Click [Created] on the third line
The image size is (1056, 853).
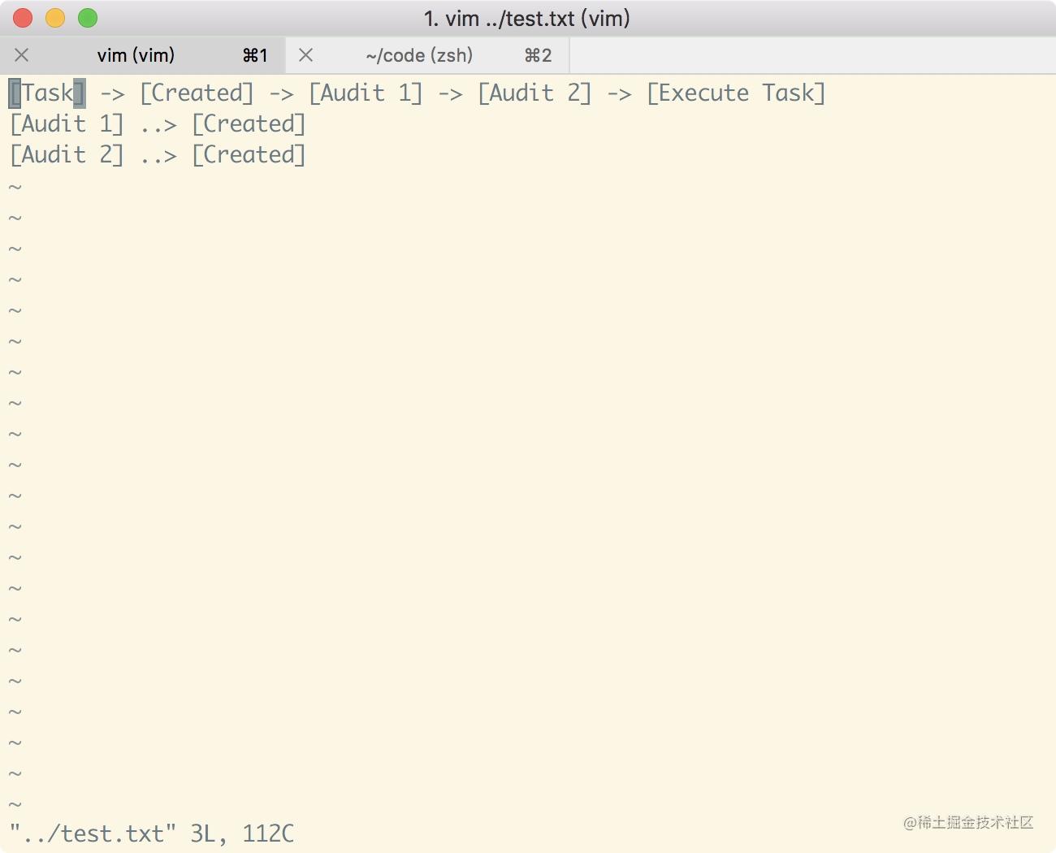pyautogui.click(x=249, y=155)
